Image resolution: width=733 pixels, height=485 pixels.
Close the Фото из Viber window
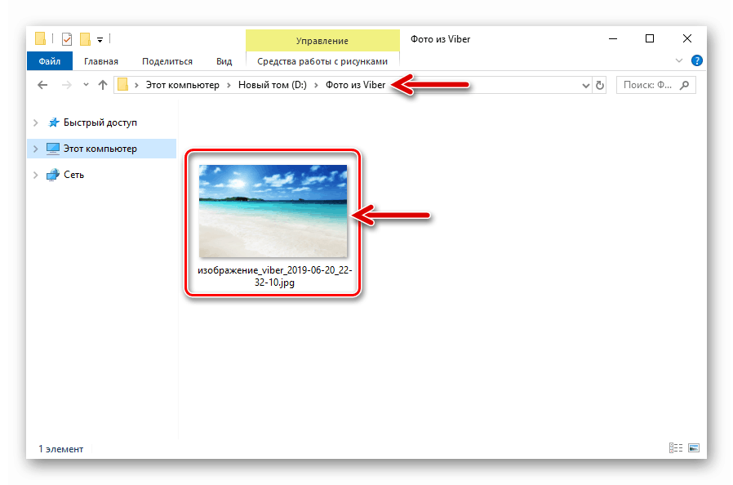coord(686,39)
